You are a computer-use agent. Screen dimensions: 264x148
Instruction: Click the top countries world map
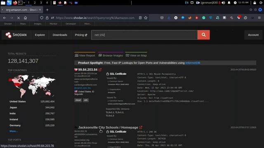(32, 86)
